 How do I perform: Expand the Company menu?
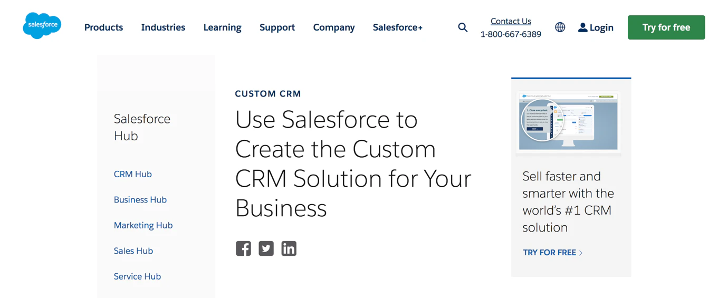click(x=334, y=27)
